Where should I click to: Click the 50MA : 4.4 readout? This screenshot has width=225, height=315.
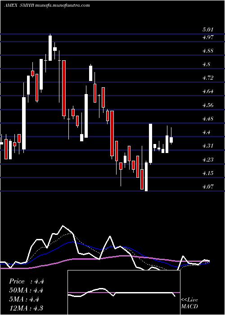point(26,290)
